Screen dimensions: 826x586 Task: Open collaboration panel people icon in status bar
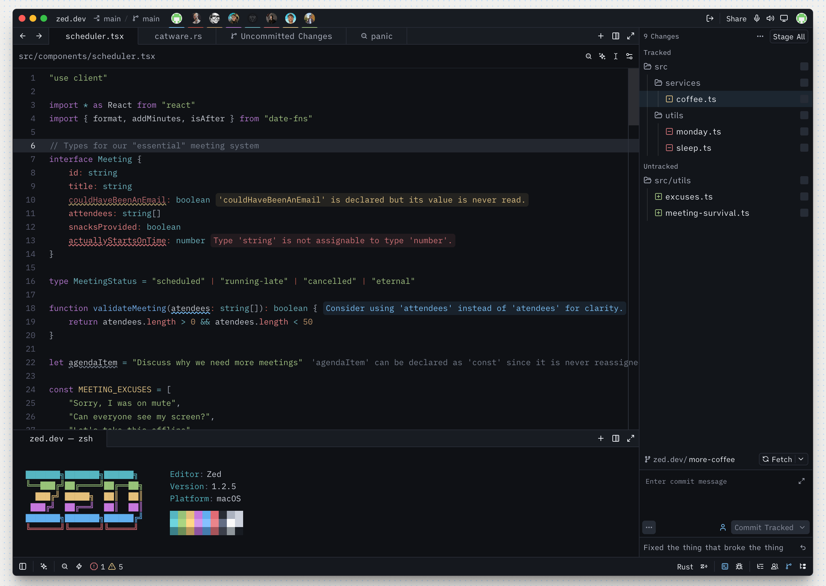774,566
